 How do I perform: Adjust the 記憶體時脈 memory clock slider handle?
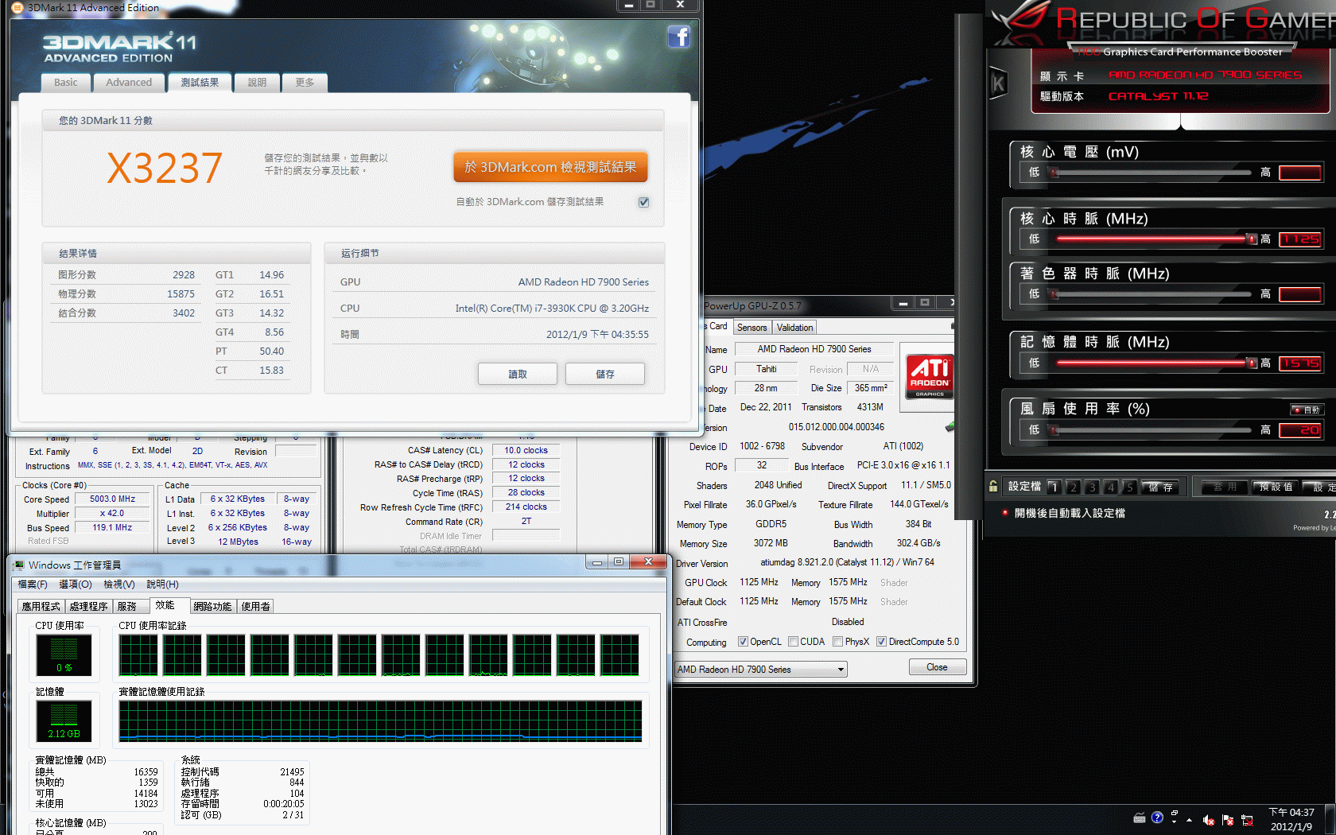click(x=1252, y=363)
